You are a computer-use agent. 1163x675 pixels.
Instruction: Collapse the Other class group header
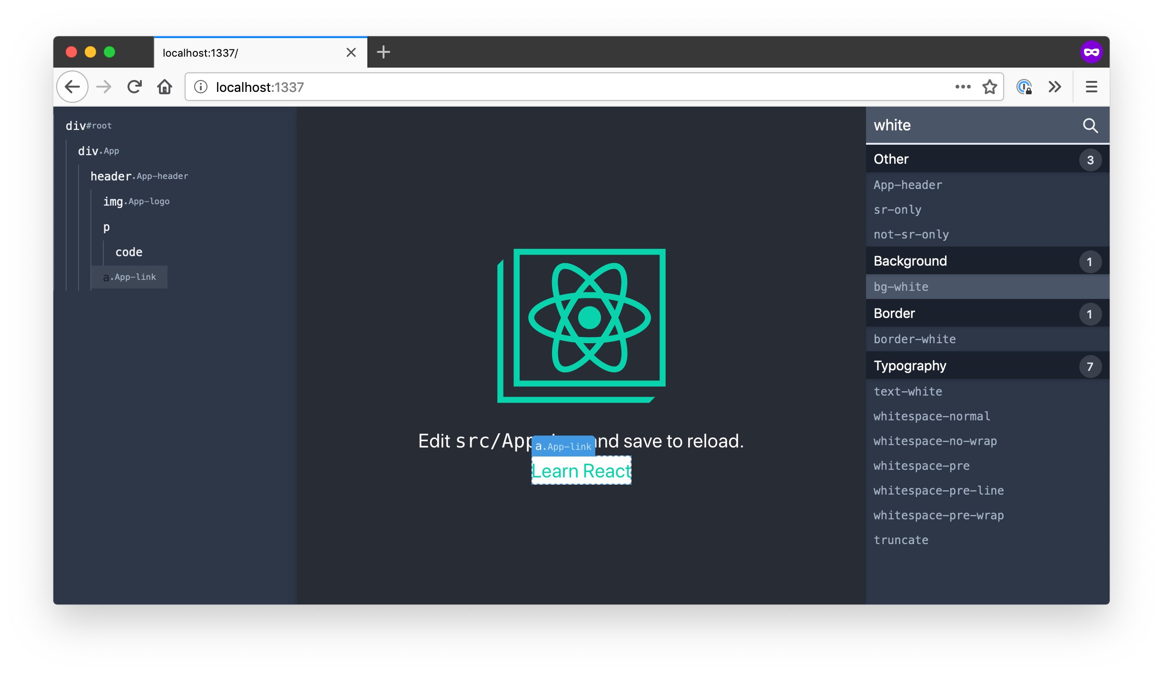(987, 159)
